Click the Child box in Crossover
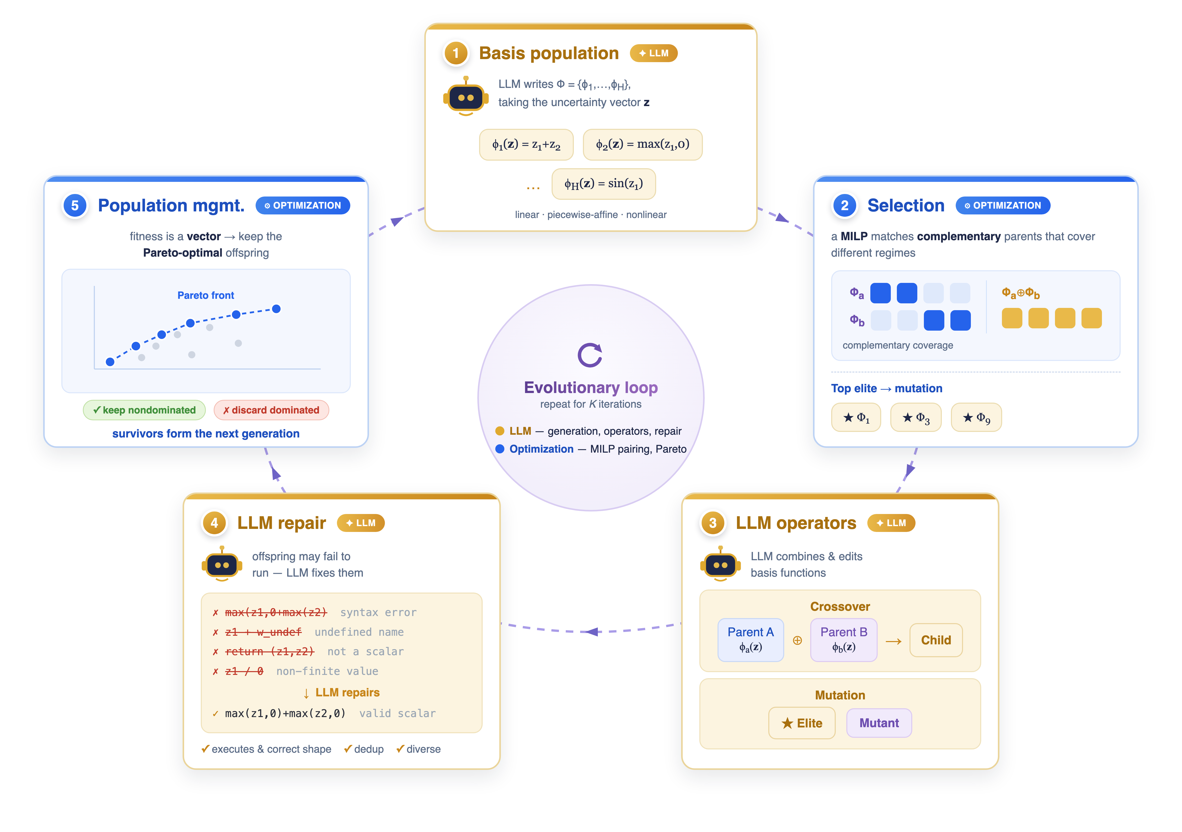 click(x=936, y=640)
